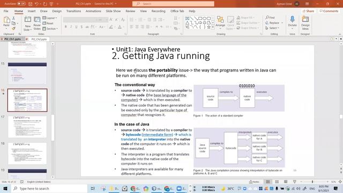Click the Undo icon
This screenshot has width=343, height=193.
(36, 4)
